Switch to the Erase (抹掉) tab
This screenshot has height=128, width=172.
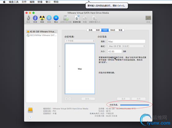[x=98, y=30]
